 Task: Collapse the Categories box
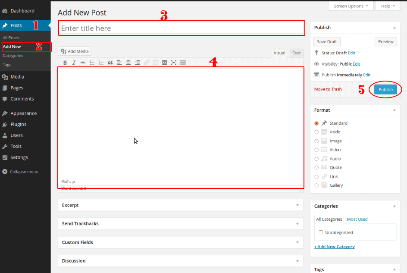point(394,206)
